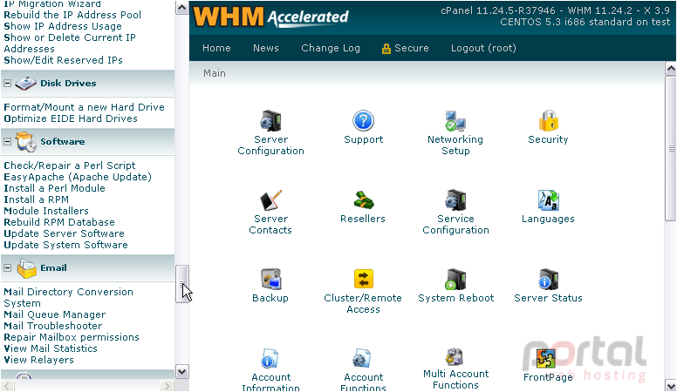Open Install a RPM
This screenshot has width=677, height=392.
[37, 199]
